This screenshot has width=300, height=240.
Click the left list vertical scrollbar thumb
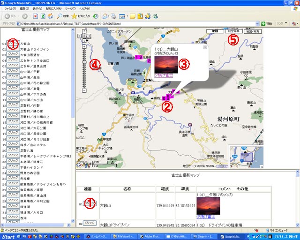pos(73,75)
